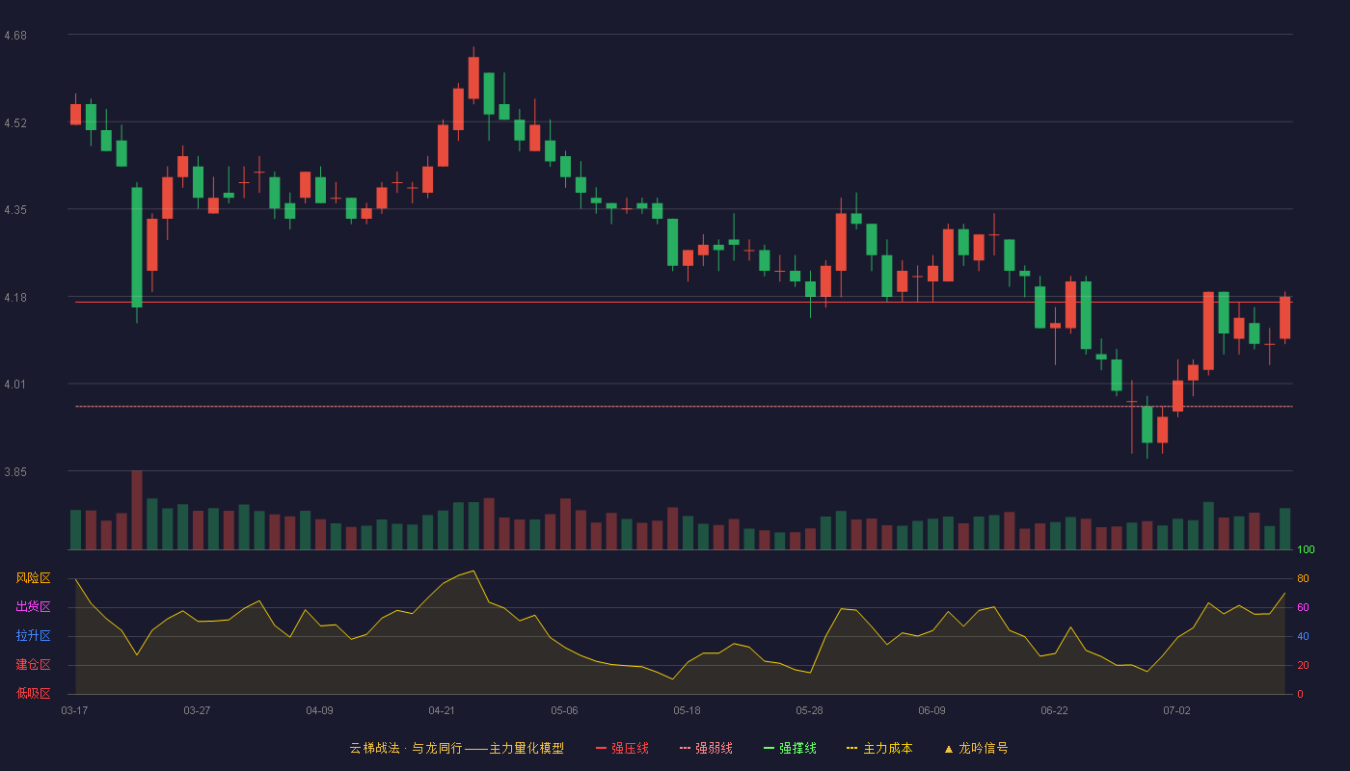
Task: Click the 04-21 date axis label
Action: [442, 710]
